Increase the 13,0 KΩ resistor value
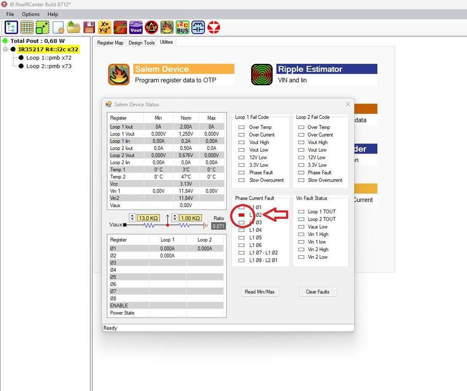The height and width of the screenshot is (391, 467). [133, 216]
